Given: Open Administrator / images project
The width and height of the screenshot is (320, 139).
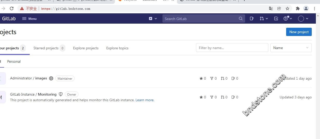Looking at the screenshot, I should [28, 78].
